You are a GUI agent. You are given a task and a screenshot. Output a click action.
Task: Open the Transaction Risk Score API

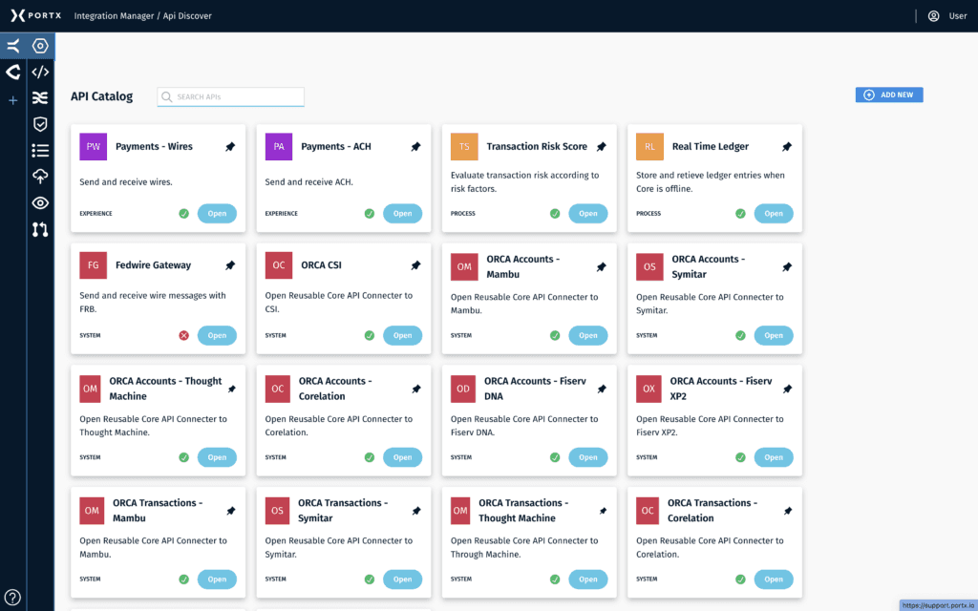coord(587,214)
